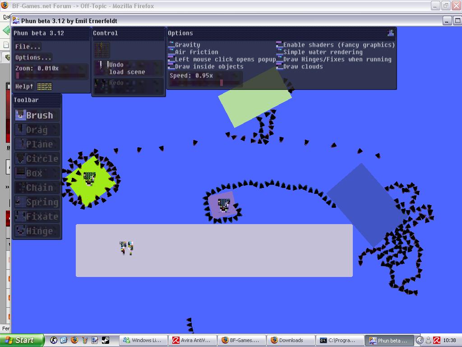Adjust the Speed slider

coord(205,83)
